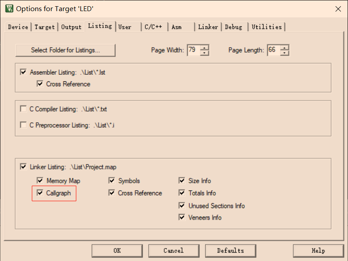Screen dimensions: 348x261
Task: Click the OK button
Action: click(x=117, y=251)
